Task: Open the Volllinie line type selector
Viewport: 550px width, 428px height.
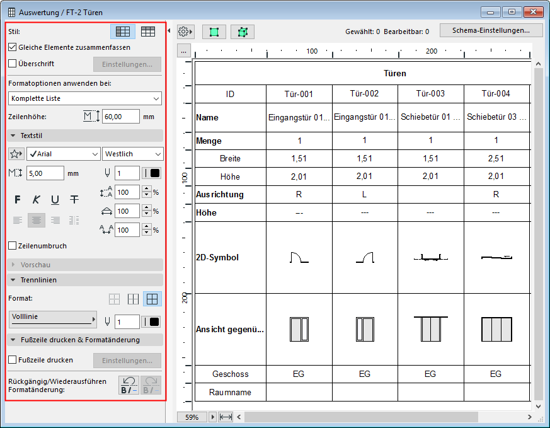Action: [54, 319]
